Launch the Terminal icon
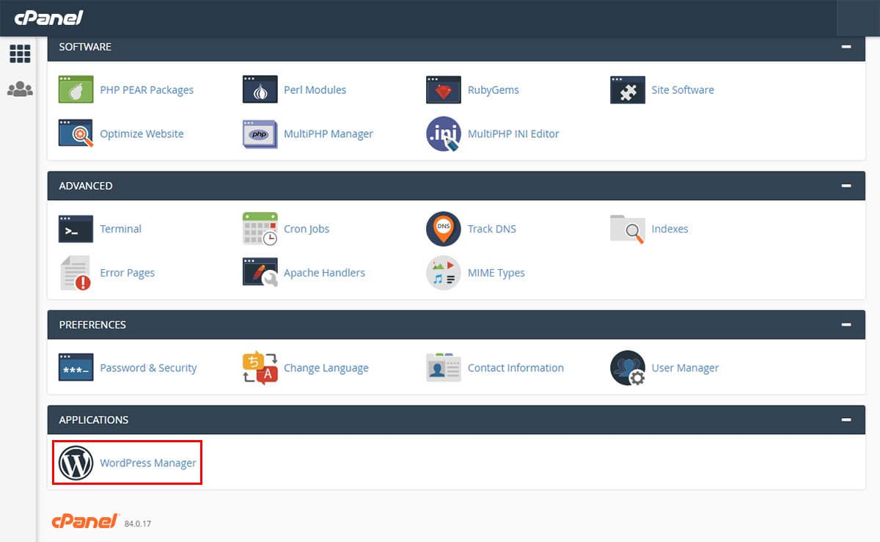This screenshot has width=880, height=542. [76, 229]
